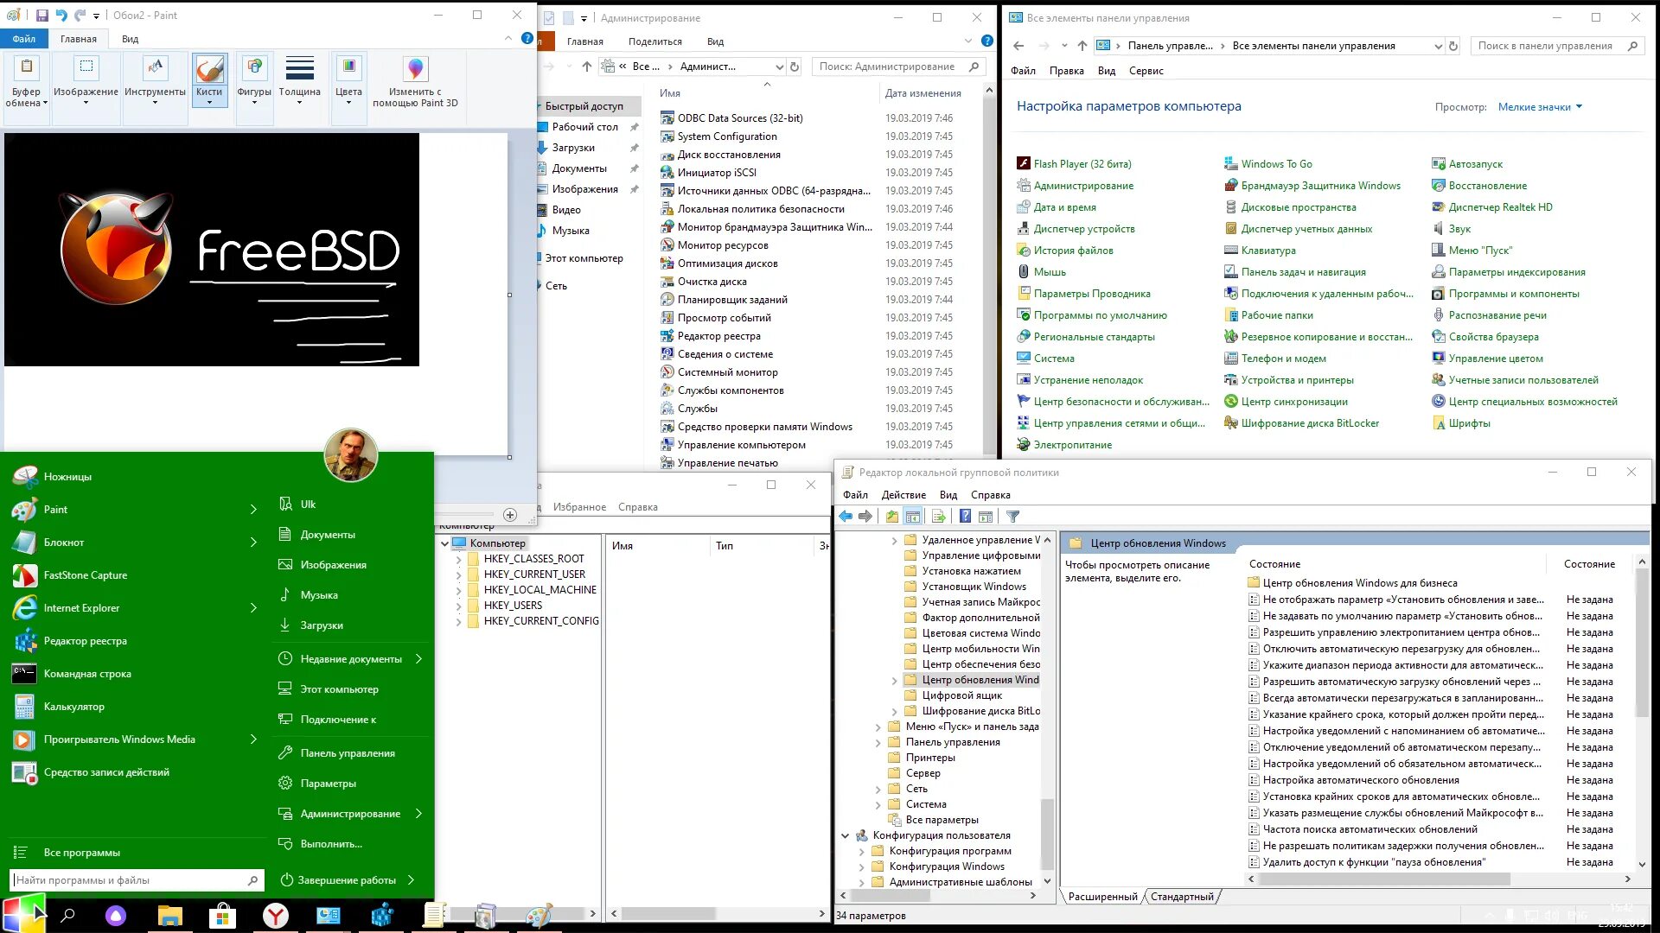Open the Мелкие значки view dropdown
1660x933 pixels.
(x=1540, y=107)
